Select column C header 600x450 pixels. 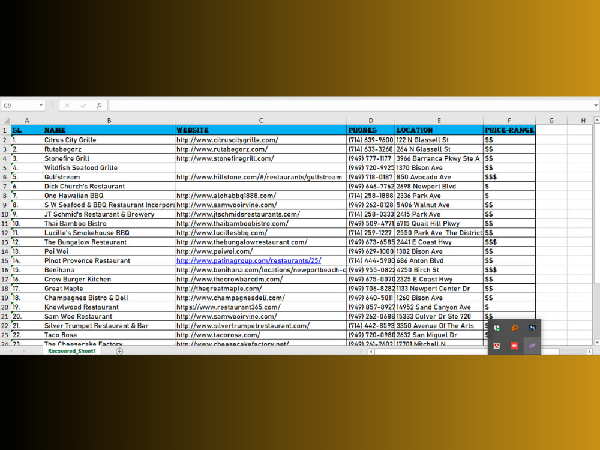(x=261, y=121)
